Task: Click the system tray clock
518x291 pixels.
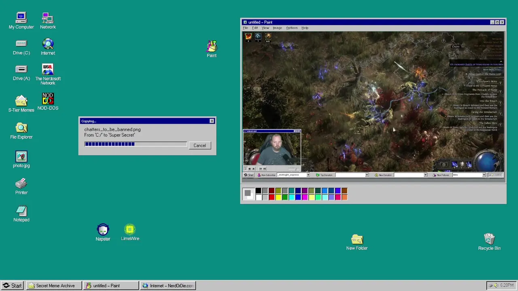Action: (507, 285)
